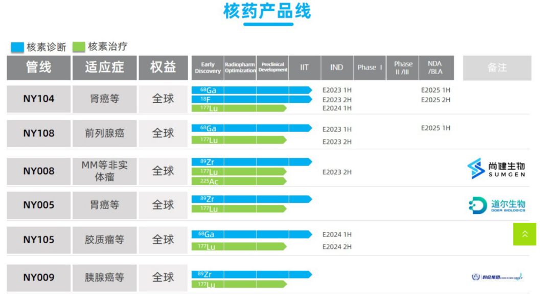Click the green scroll-to-top arrow button

tap(524, 234)
